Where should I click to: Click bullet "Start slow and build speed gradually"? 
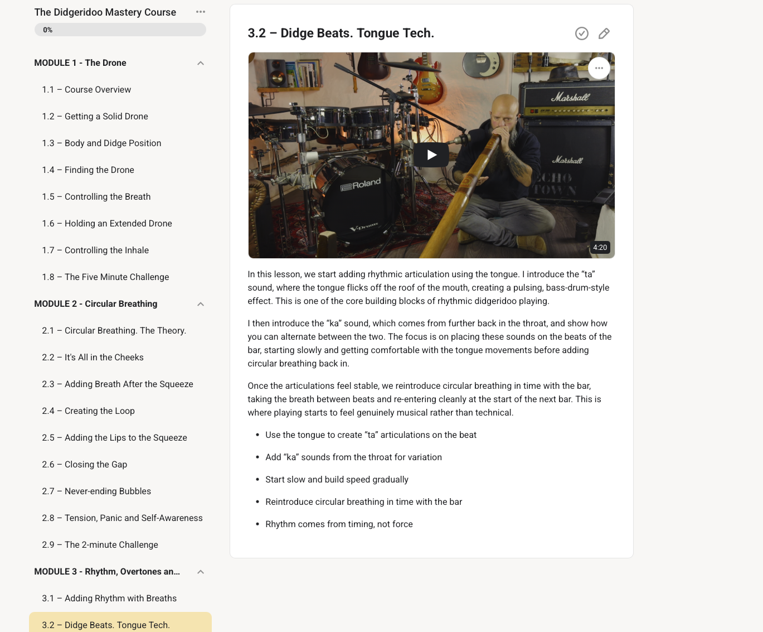pos(337,480)
